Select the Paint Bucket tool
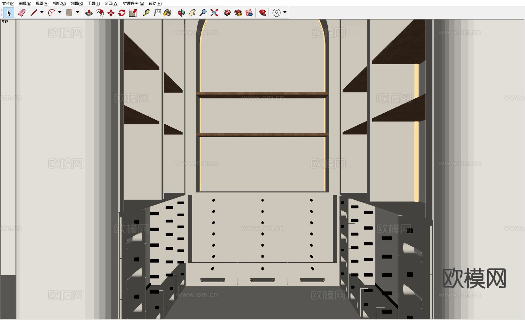The height and width of the screenshot is (320, 525). (167, 13)
